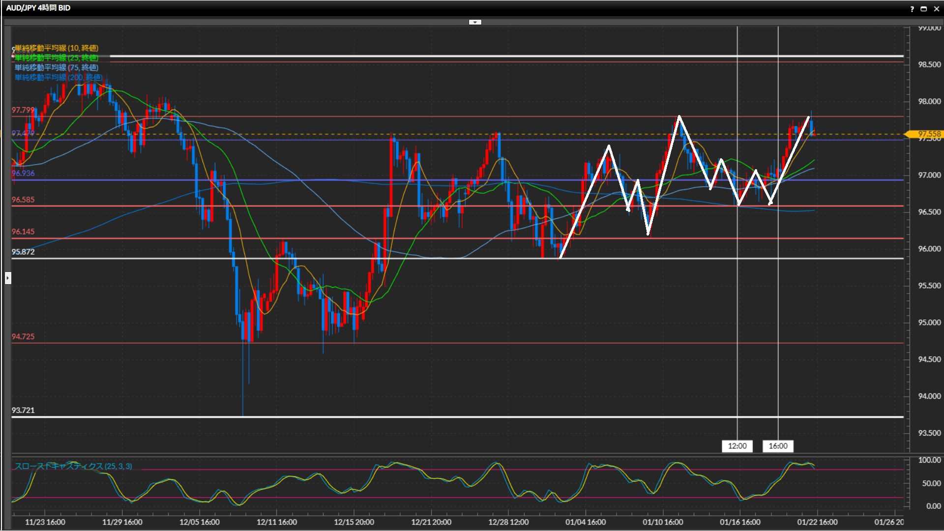
Task: Open the help question mark icon
Action: (x=912, y=9)
